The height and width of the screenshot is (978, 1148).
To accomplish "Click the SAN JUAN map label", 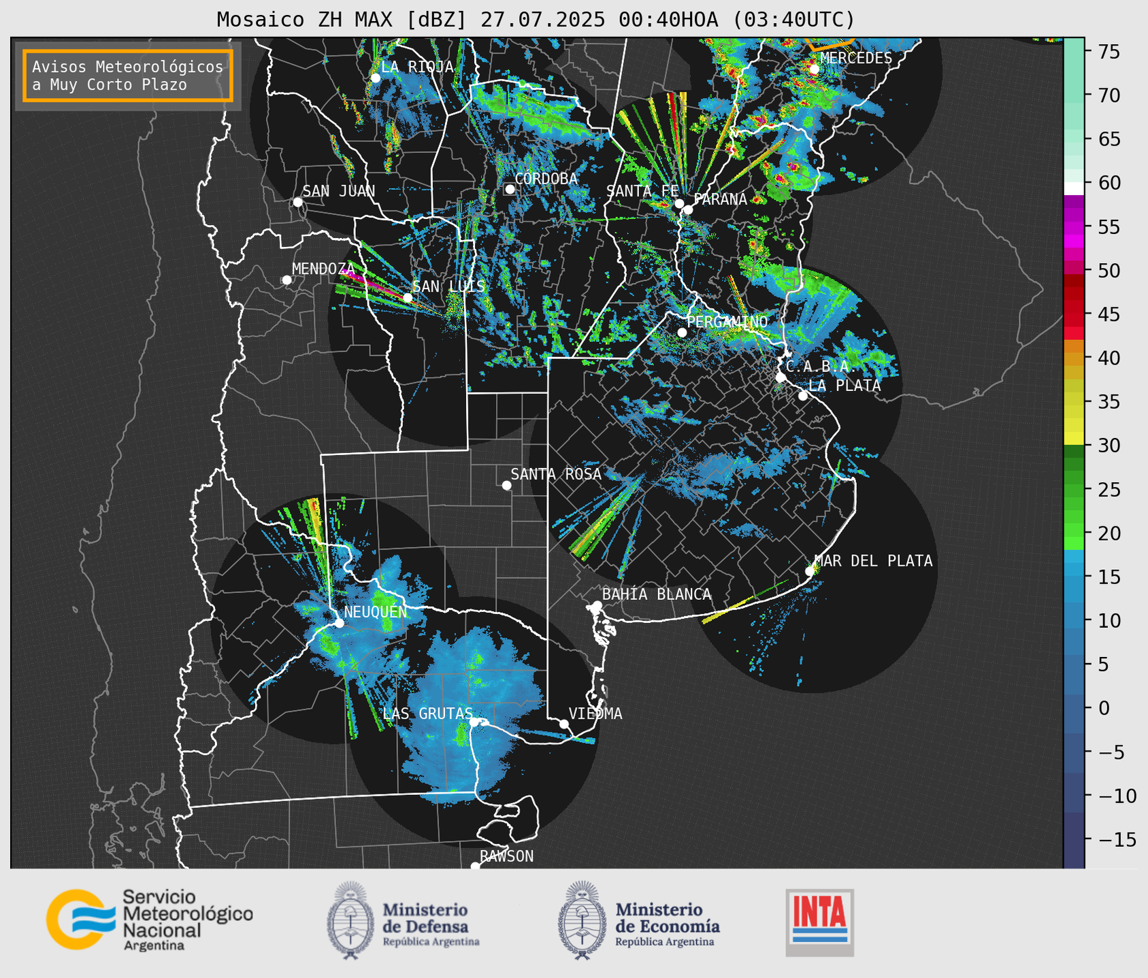I will click(339, 191).
